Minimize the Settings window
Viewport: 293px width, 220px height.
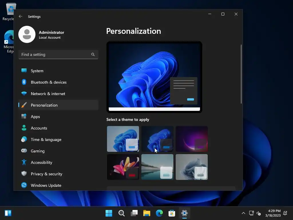pyautogui.click(x=210, y=14)
